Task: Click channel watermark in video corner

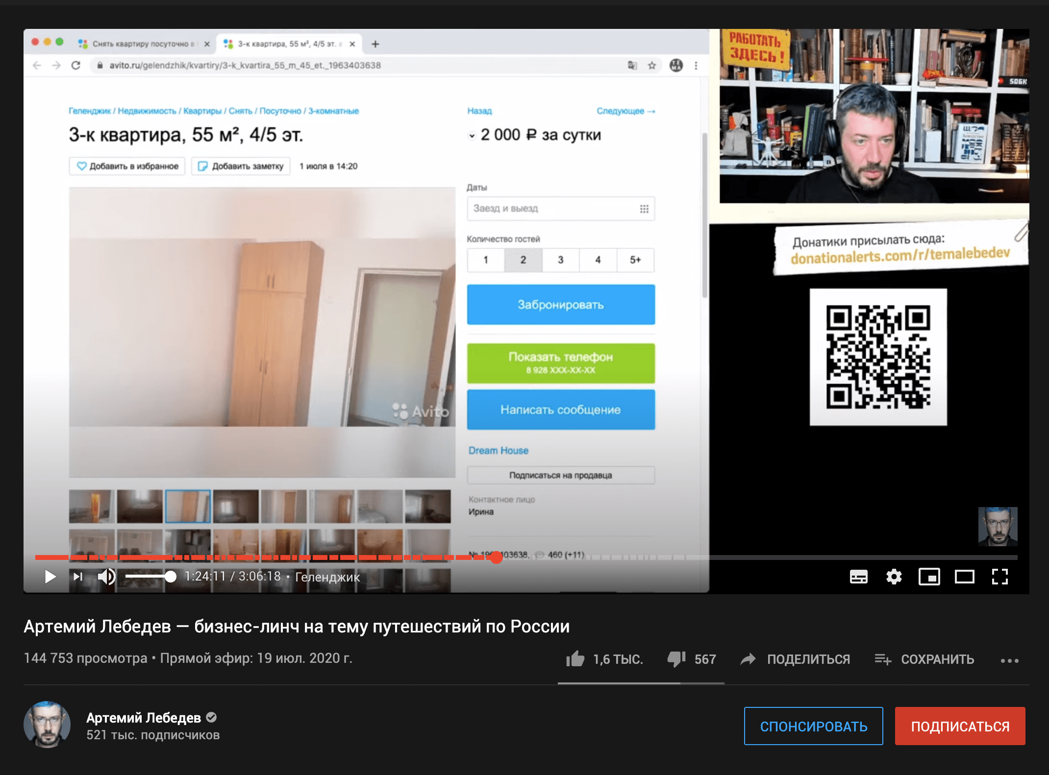Action: 998,527
